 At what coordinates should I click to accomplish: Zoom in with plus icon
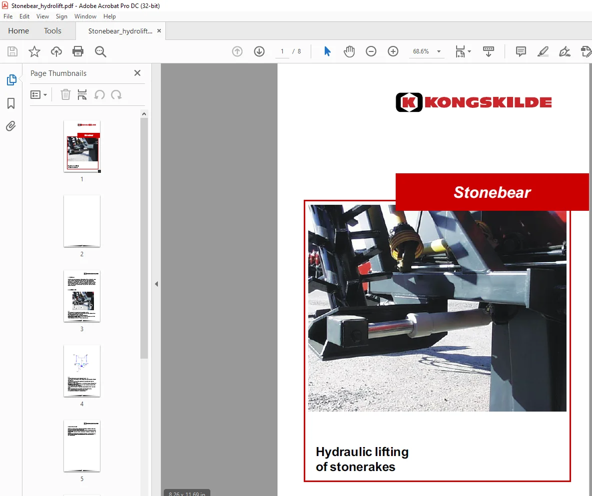(x=393, y=51)
